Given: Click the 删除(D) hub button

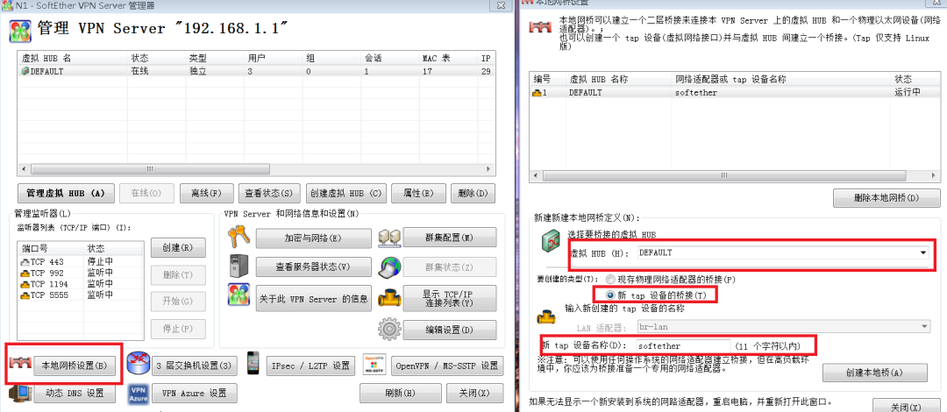Looking at the screenshot, I should coord(473,194).
